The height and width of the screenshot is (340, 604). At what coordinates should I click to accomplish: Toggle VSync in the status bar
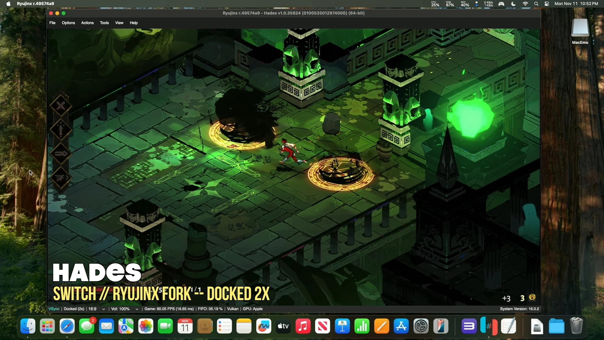pos(54,309)
